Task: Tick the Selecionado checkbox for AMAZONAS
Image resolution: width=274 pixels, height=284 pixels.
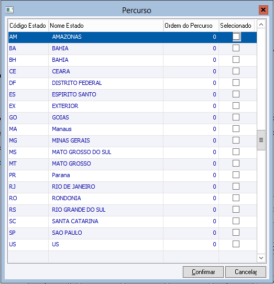Action: [236, 37]
